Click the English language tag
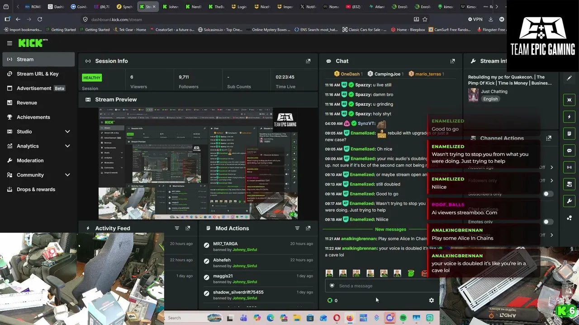 [x=490, y=99]
